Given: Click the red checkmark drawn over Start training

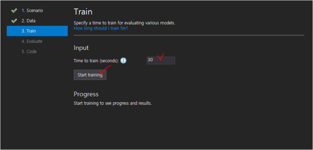Looking at the screenshot, I should pos(105,70).
